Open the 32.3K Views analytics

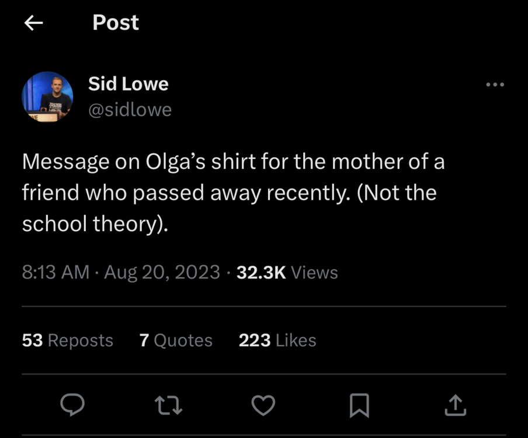point(287,272)
